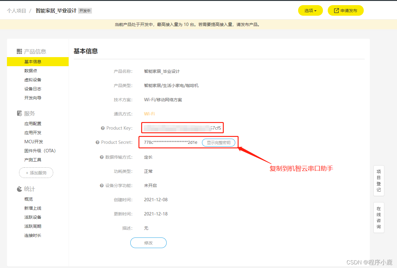Open 应用配置 under 服务
The image size is (397, 268).
(x=33, y=124)
